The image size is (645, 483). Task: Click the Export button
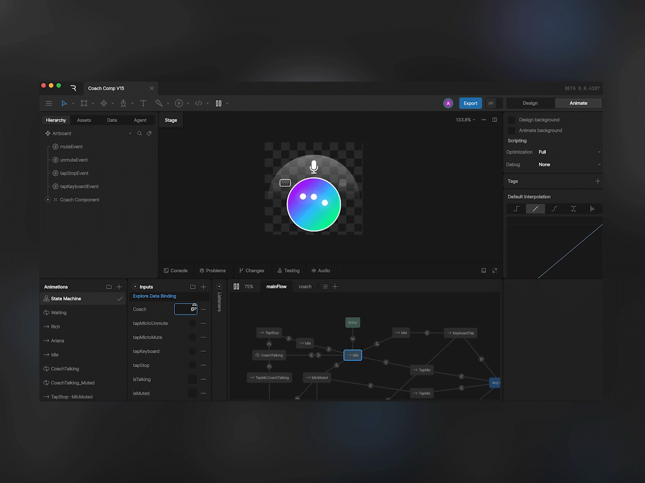[471, 103]
